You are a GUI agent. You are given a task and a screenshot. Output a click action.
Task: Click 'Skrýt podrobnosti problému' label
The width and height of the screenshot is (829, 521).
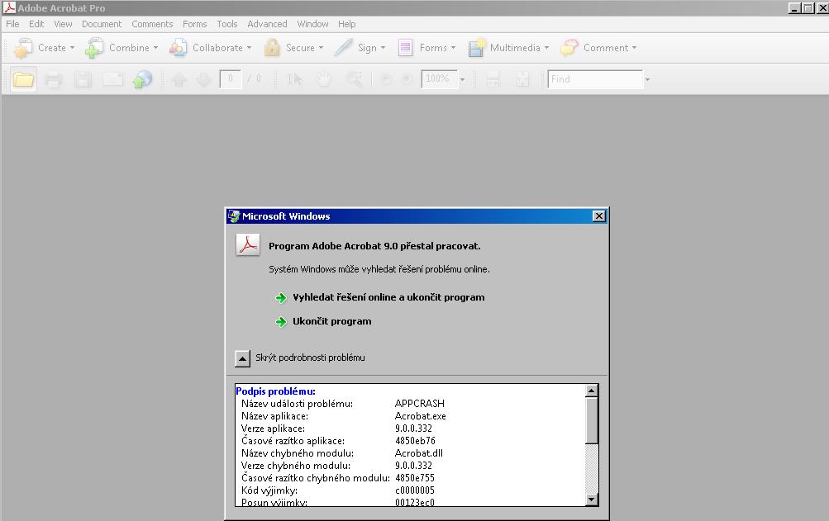[x=310, y=358]
